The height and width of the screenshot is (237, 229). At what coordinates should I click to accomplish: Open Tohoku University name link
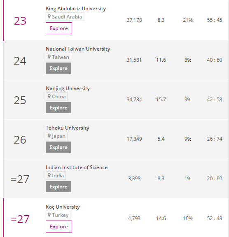tap(68, 128)
